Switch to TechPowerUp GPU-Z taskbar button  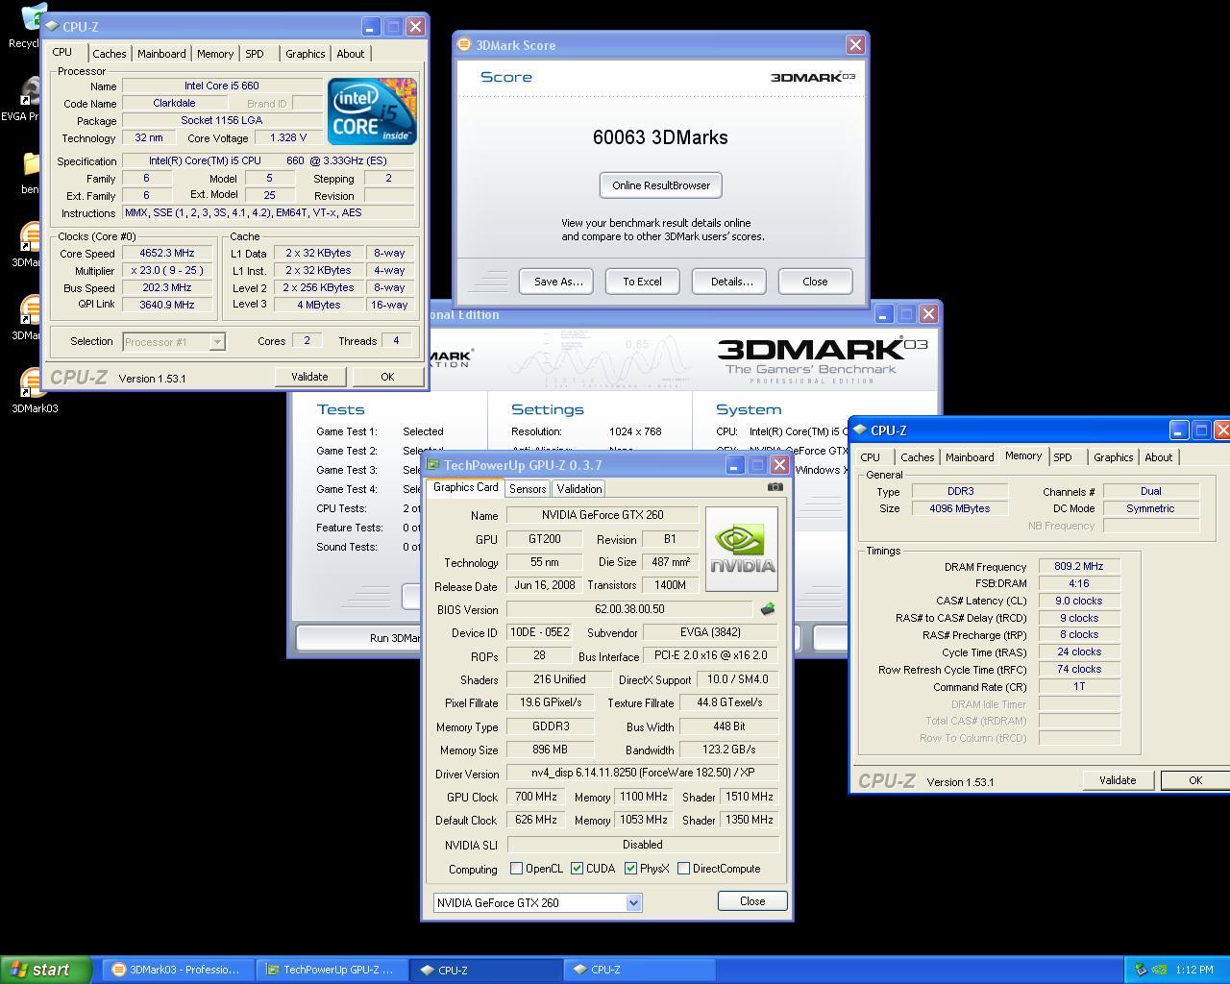[332, 970]
